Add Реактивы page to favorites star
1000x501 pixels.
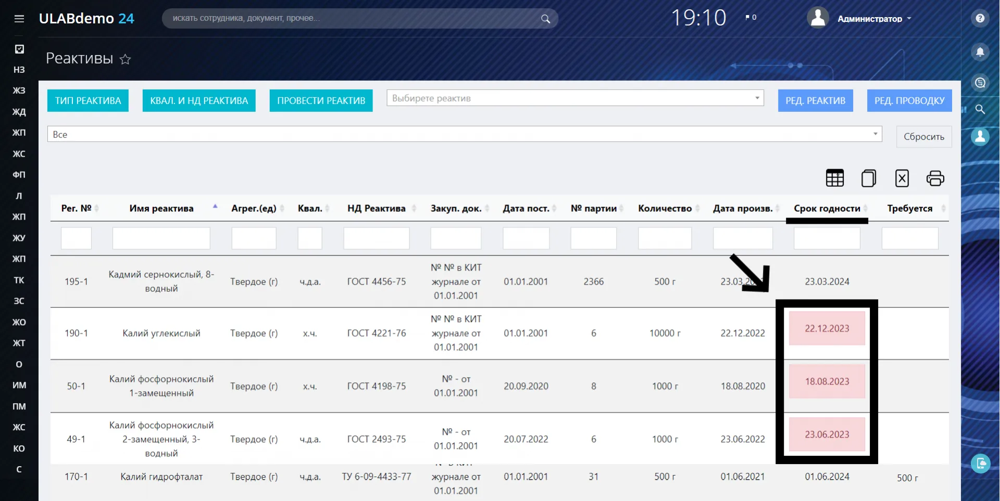125,59
